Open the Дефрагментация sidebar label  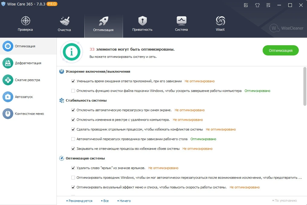[28, 63]
